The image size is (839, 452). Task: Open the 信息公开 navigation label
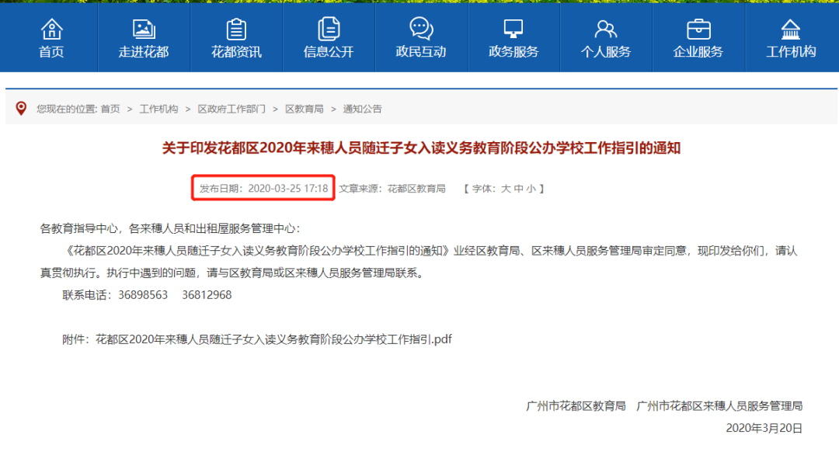329,52
